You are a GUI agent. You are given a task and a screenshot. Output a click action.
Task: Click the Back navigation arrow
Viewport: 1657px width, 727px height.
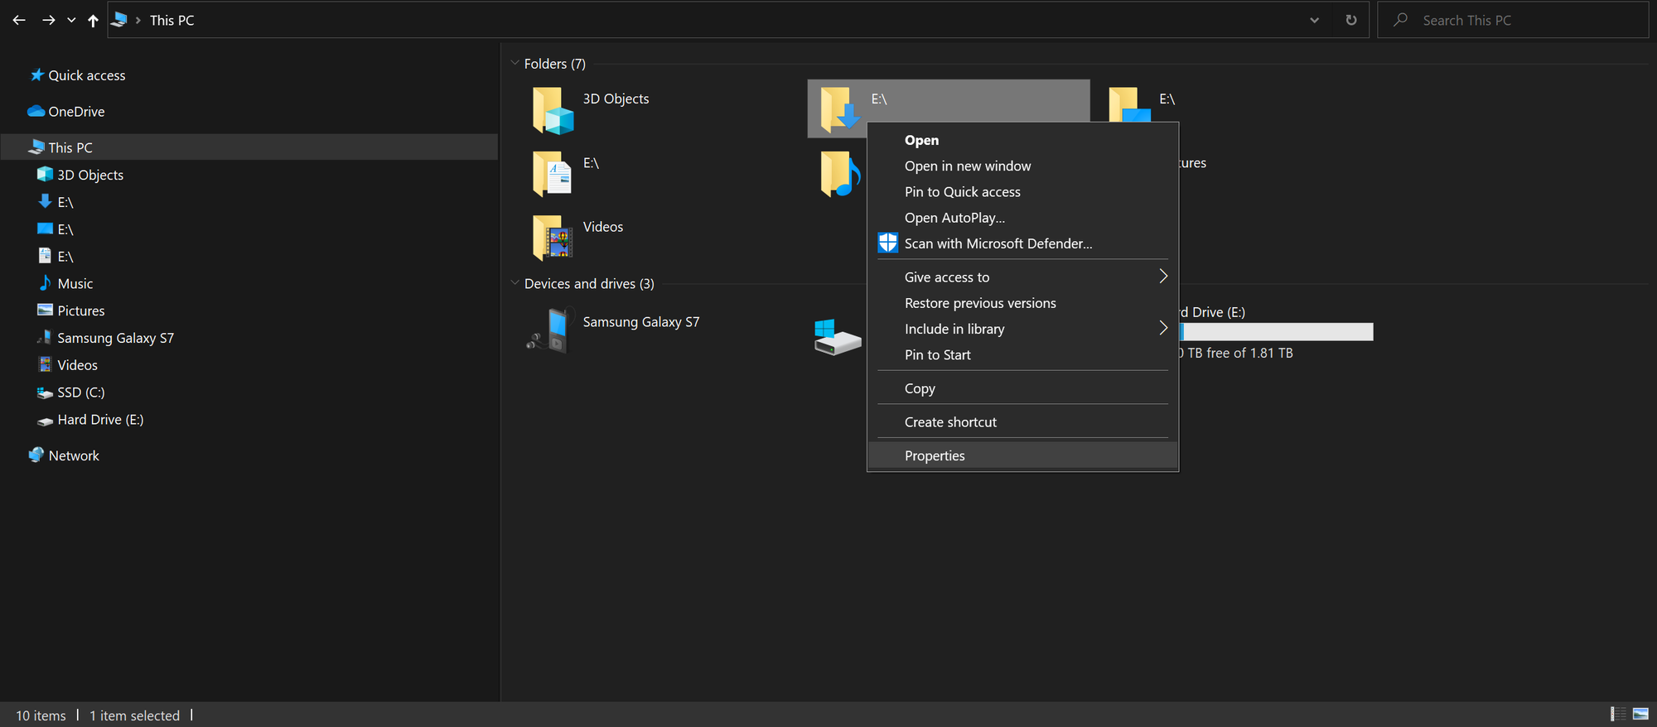19,20
